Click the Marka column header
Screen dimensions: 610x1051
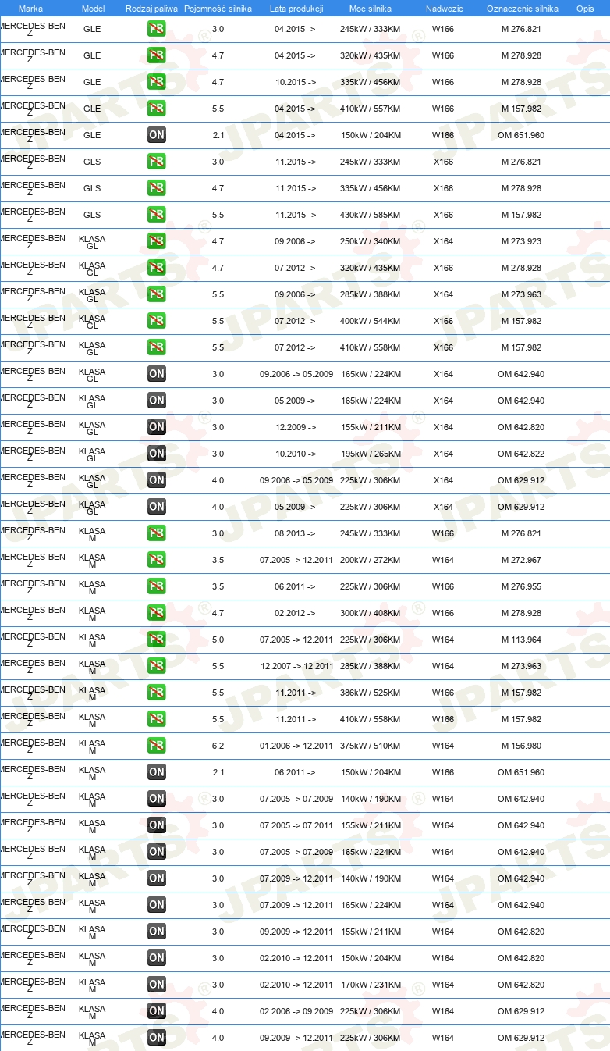pos(30,9)
